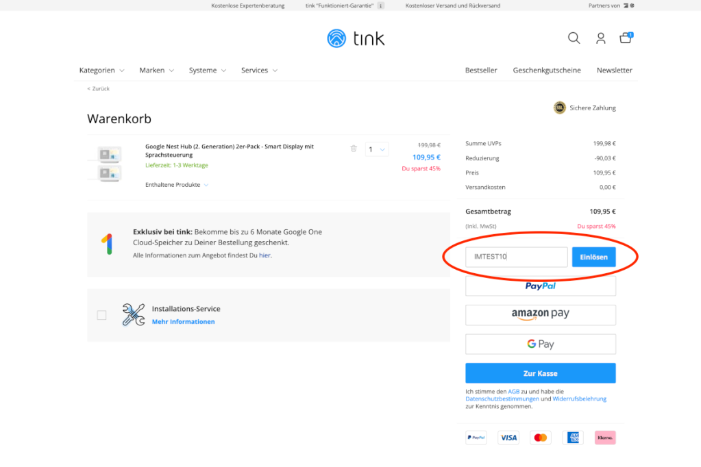Click the VISA payment badge

point(508,438)
